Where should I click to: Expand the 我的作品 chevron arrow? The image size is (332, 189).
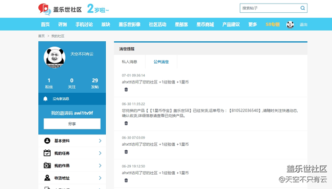(x=100, y=166)
